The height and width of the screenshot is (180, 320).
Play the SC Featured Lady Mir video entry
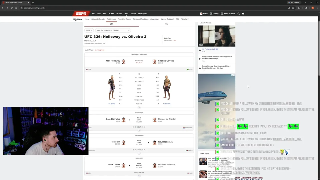click(217, 50)
